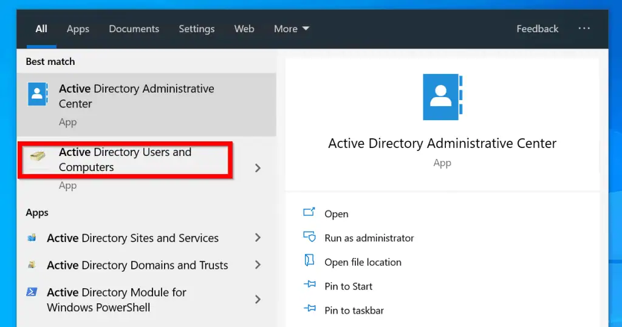Click the PowerShell module icon
This screenshot has width=622, height=327.
pos(32,292)
